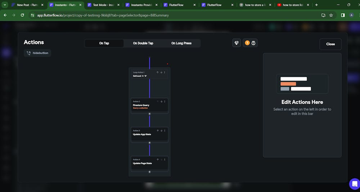This screenshot has width=360, height=192.
Task: Click the diamond action icon in the header
Action: tap(237, 43)
